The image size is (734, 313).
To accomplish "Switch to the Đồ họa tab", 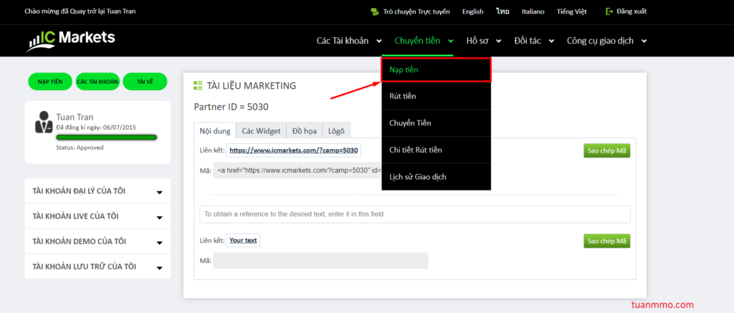I will pos(304,131).
